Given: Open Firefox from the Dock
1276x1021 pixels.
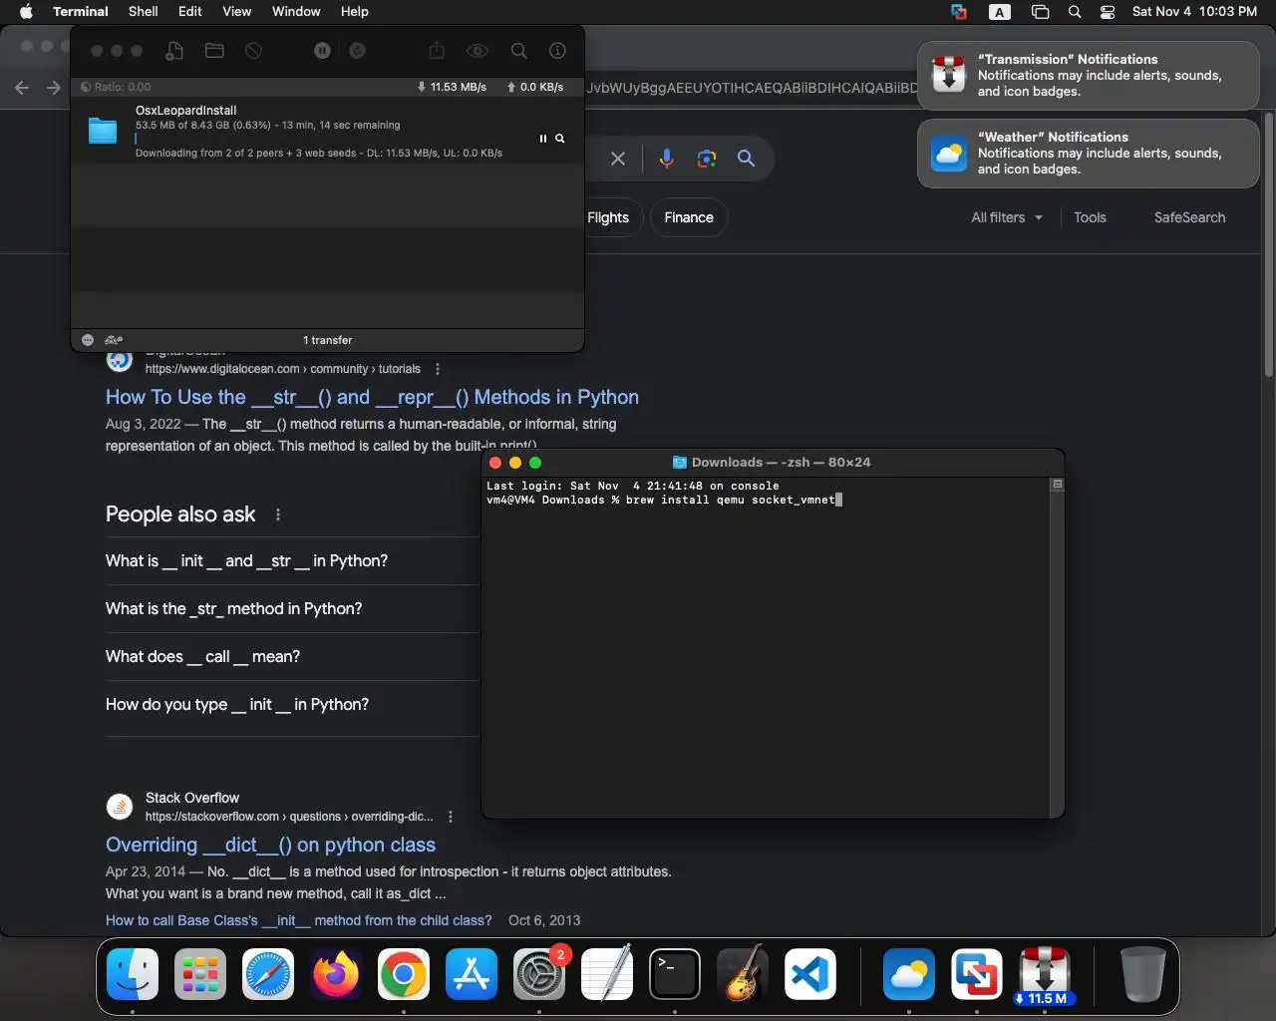Looking at the screenshot, I should coord(336,974).
